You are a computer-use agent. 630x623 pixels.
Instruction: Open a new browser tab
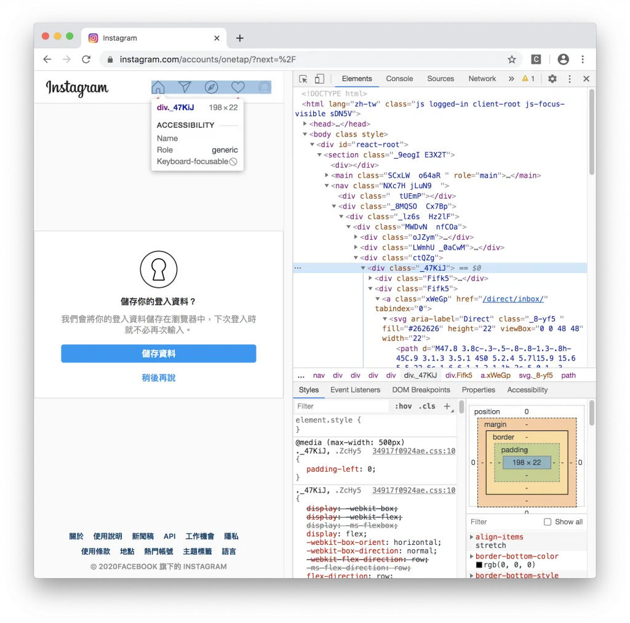[x=240, y=38]
